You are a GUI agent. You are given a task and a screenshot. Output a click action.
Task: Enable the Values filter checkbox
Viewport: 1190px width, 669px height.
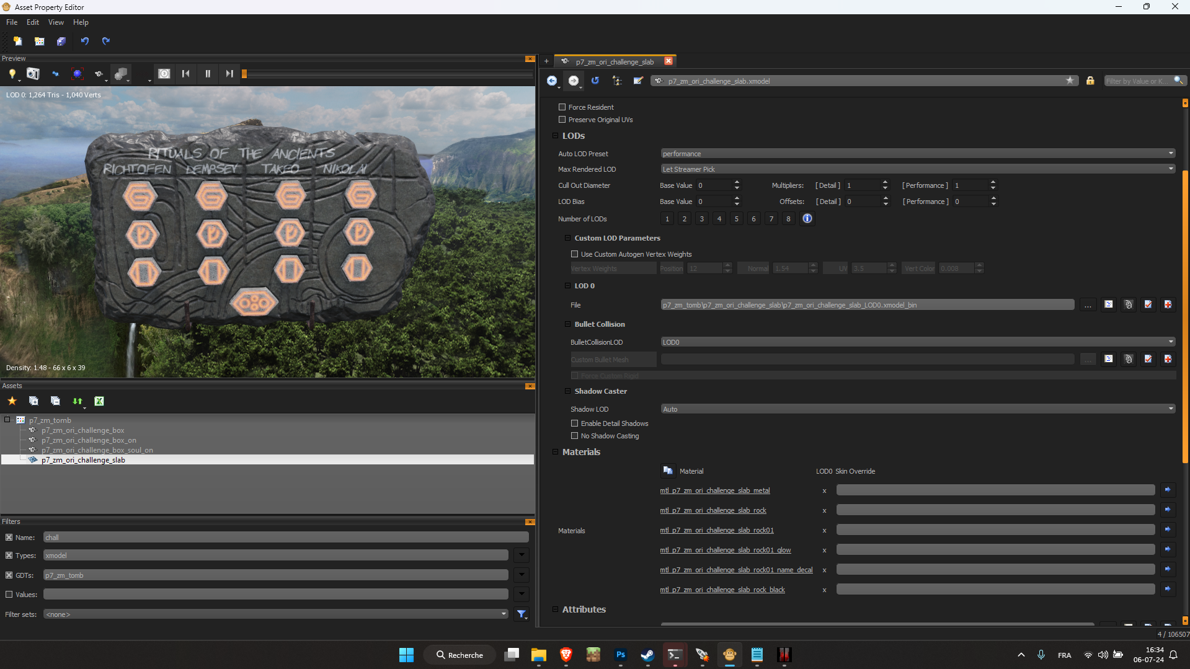click(9, 595)
